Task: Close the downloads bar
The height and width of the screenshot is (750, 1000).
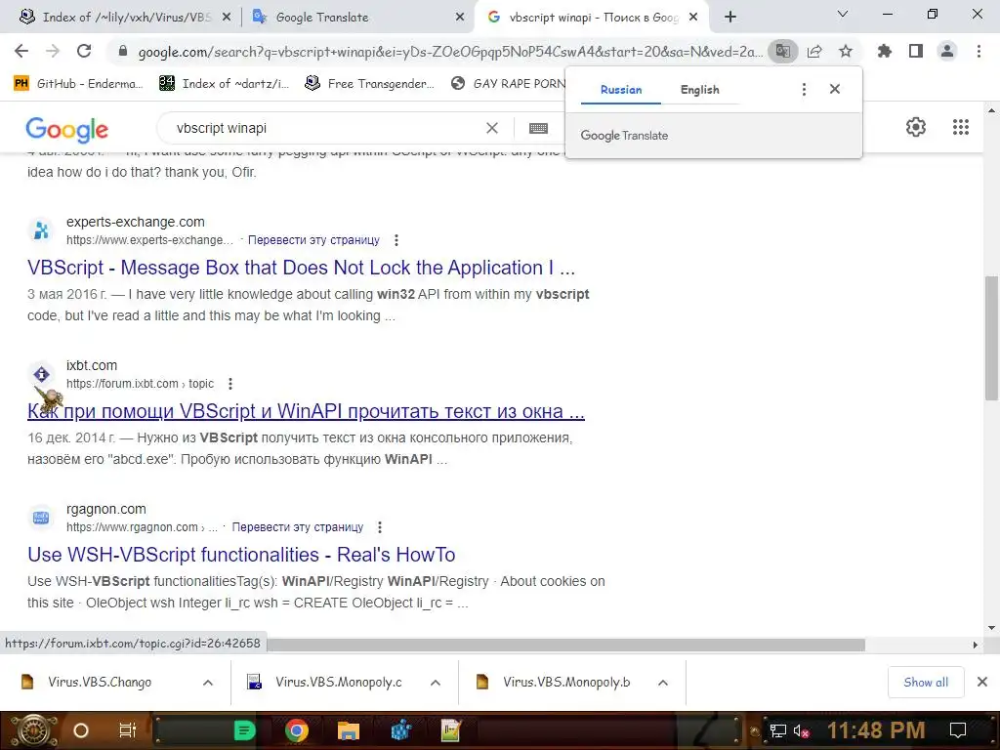Action: click(x=982, y=683)
